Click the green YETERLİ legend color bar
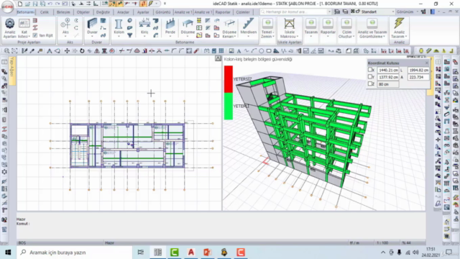 pos(229,106)
